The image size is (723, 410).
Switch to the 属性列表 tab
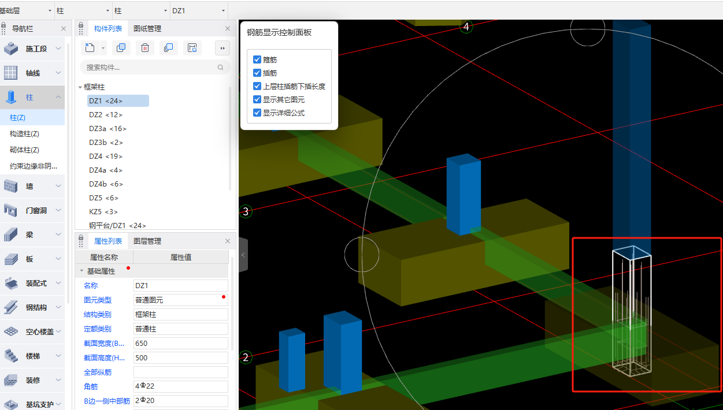click(x=108, y=241)
